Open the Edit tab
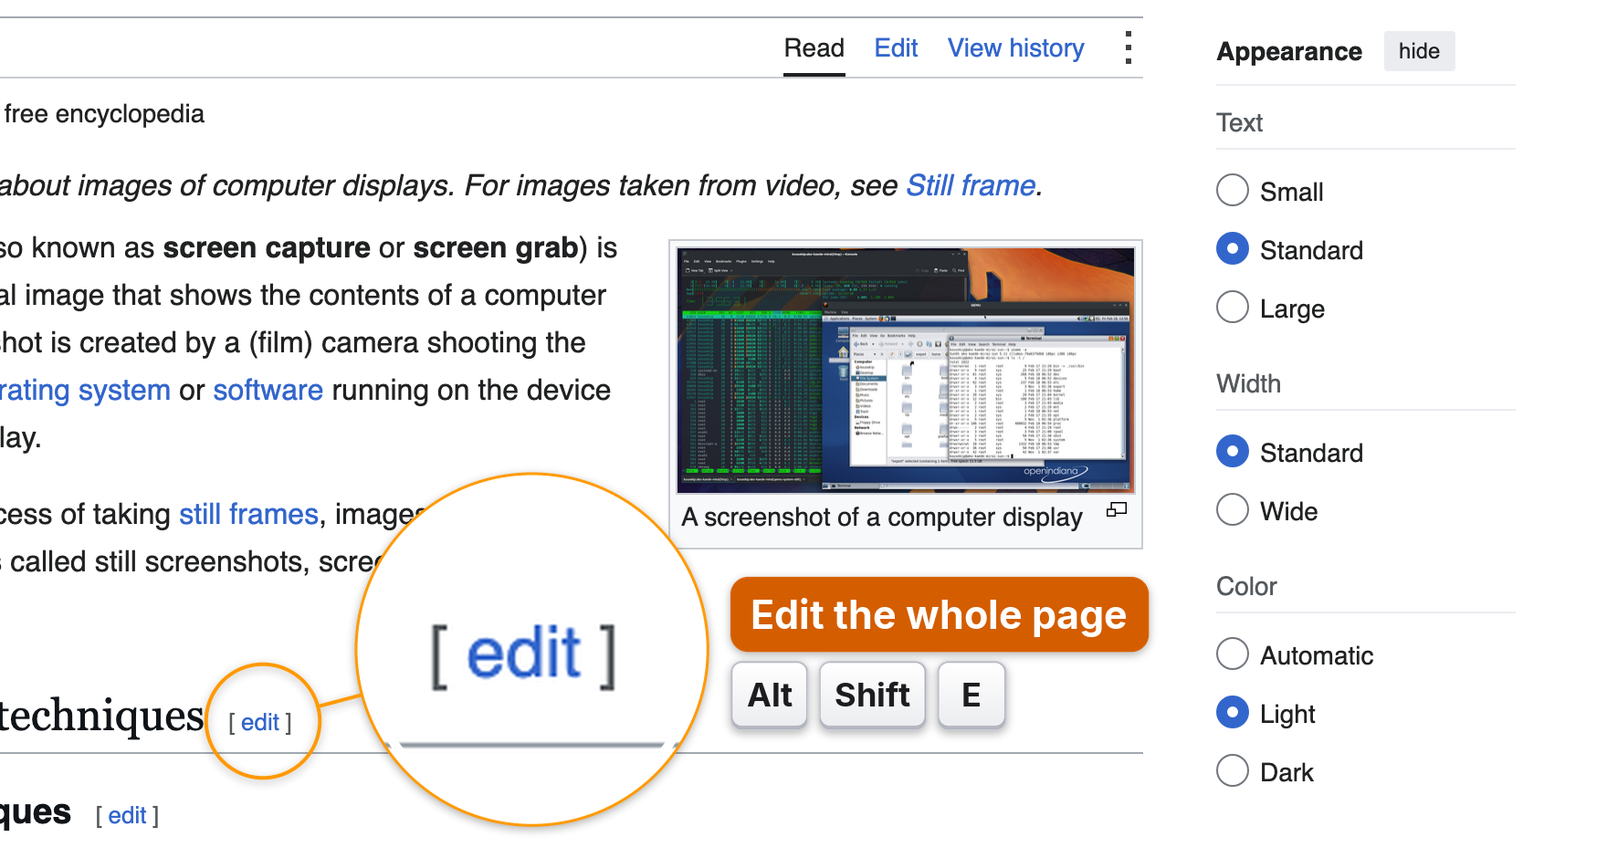The image size is (1607, 858). click(x=896, y=48)
